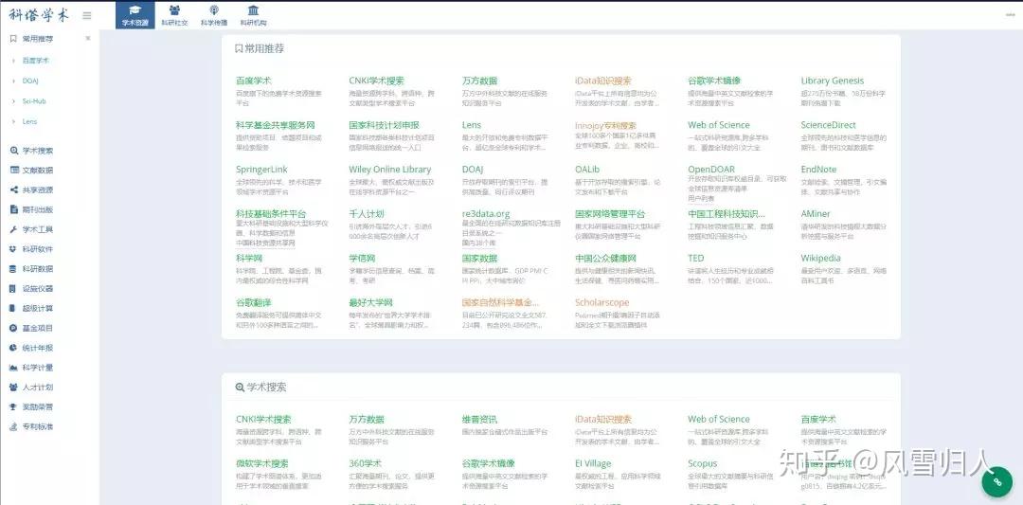
Task: Open SpringerLink link
Action: point(261,170)
